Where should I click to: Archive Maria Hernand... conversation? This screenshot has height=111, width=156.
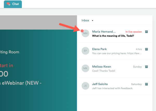pos(146,32)
